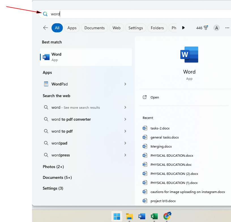Launch Excel from the taskbar
The width and height of the screenshot is (231, 222).
click(154, 216)
